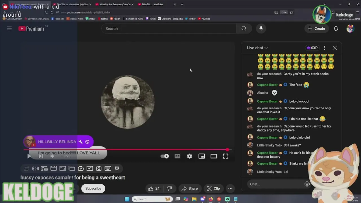Switch to 'The Trial of MamaMax' tab
The height and width of the screenshot is (203, 361).
[x=73, y=5]
